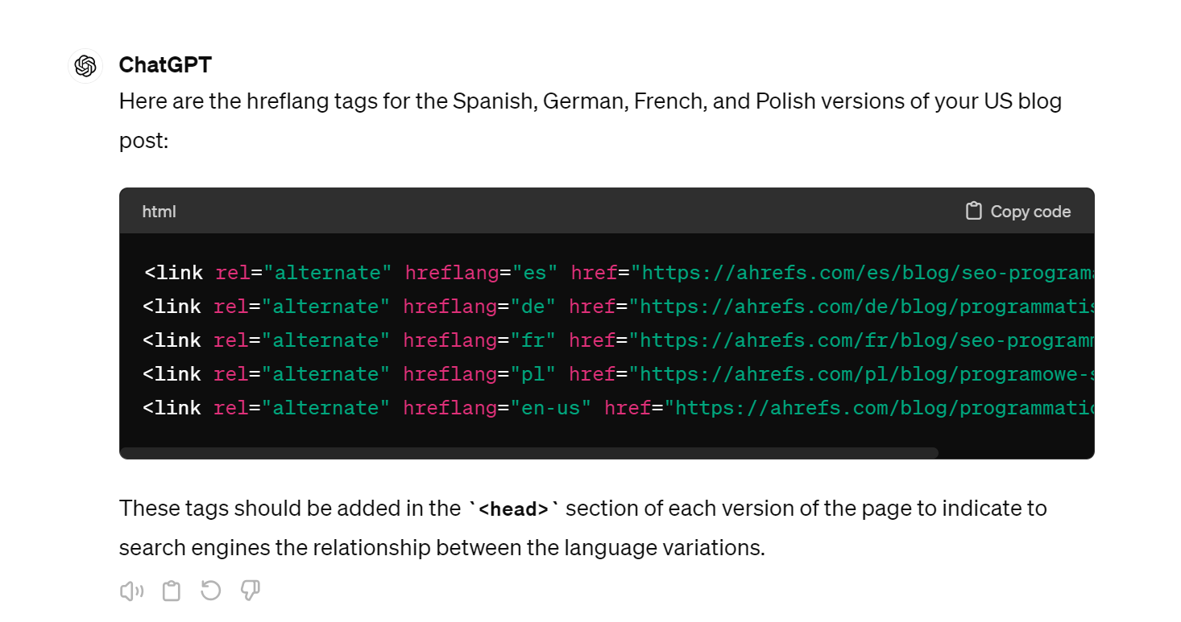Click the html language label
1181x622 pixels.
(x=159, y=212)
